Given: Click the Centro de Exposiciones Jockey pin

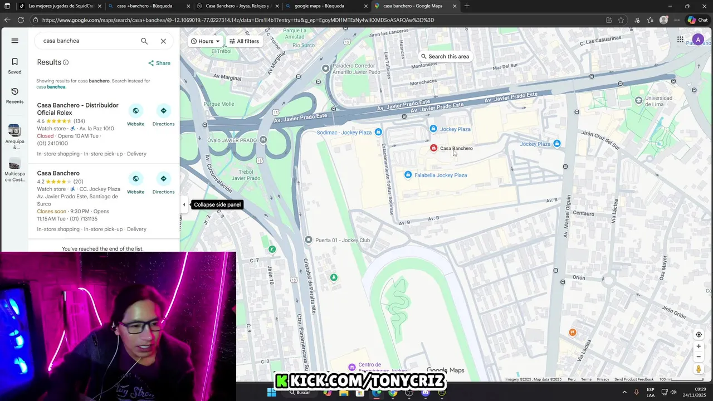Looking at the screenshot, I should coord(351,367).
